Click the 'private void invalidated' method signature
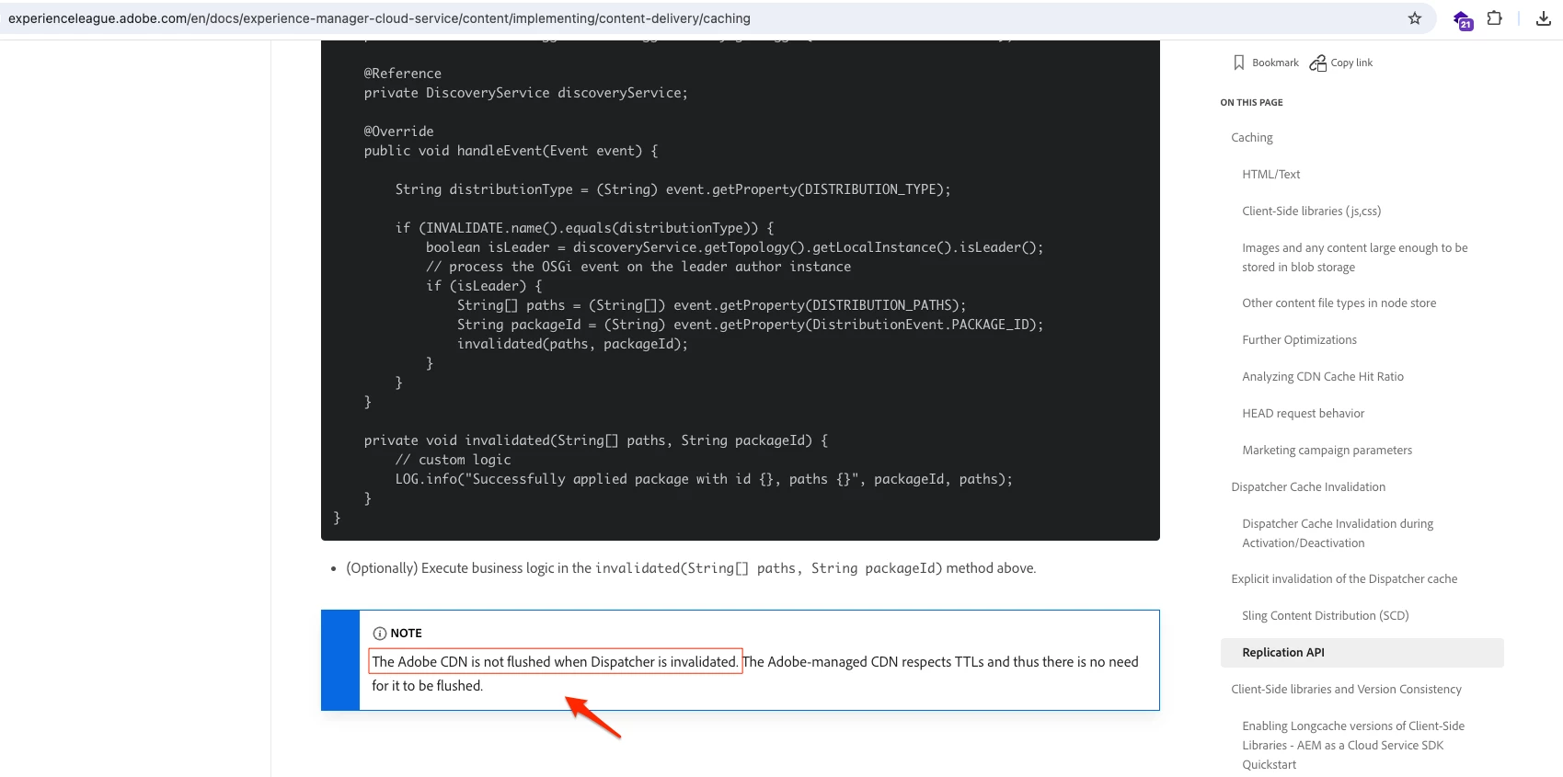 [595, 440]
